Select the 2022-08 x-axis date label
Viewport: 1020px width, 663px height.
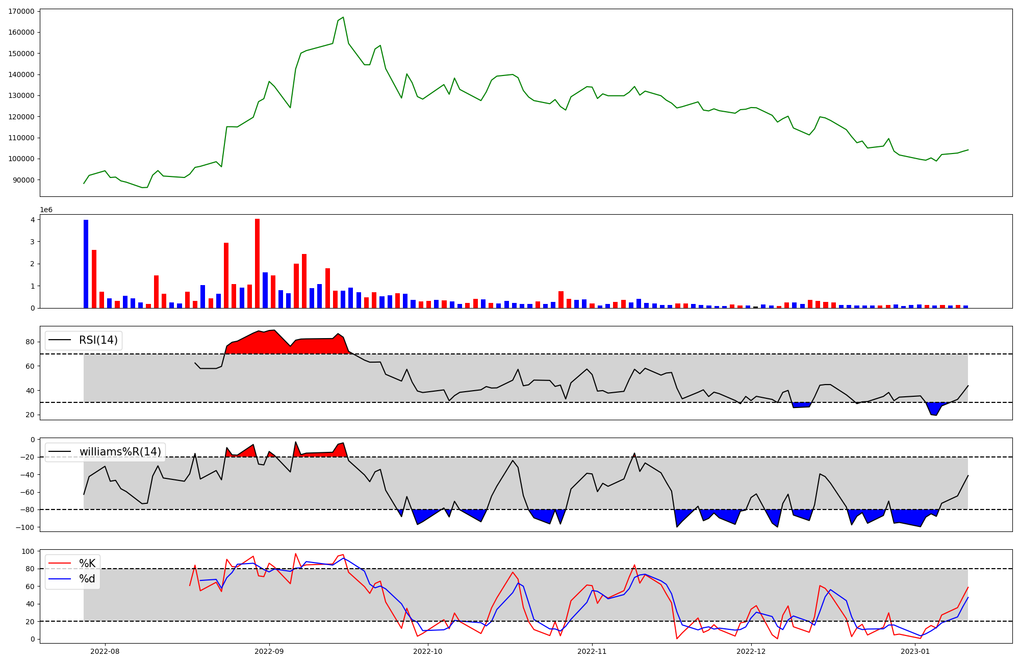105,651
